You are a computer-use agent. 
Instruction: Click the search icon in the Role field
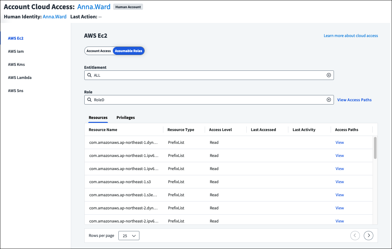pos(89,100)
